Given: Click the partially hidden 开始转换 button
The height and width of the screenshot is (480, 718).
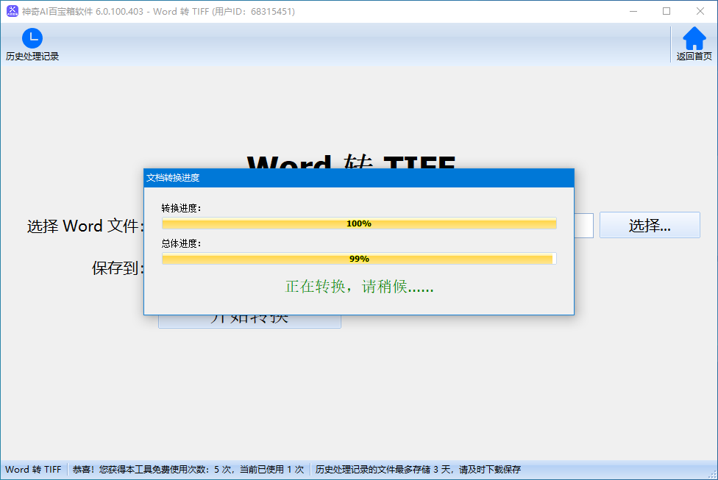Looking at the screenshot, I should point(249,321).
